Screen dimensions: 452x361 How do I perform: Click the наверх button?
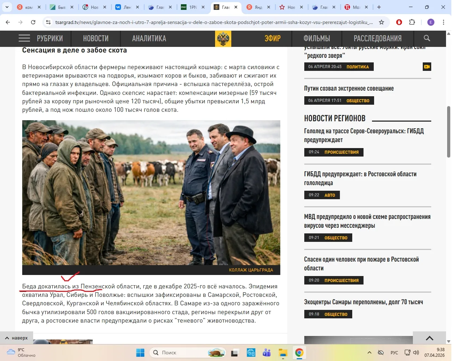(17, 338)
